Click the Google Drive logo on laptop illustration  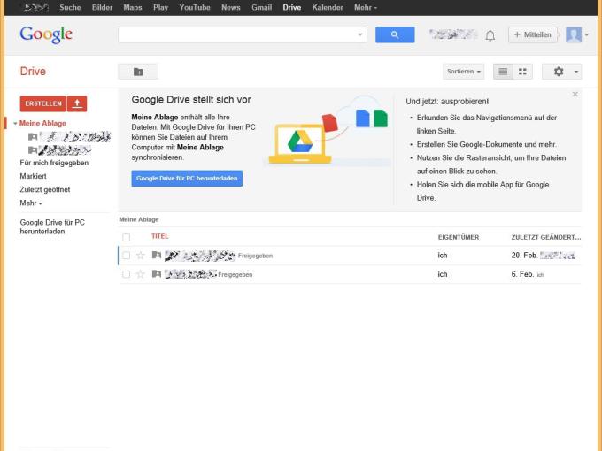point(300,141)
